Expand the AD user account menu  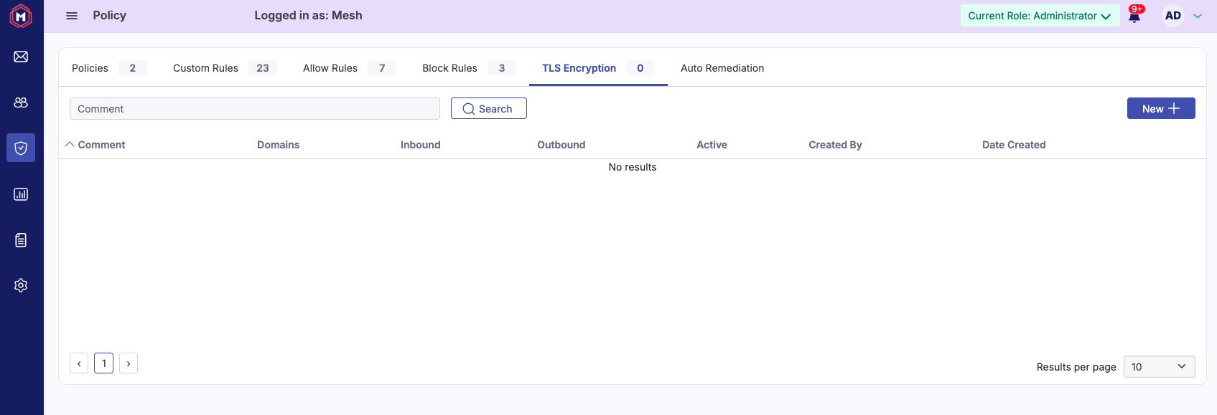coord(1182,16)
